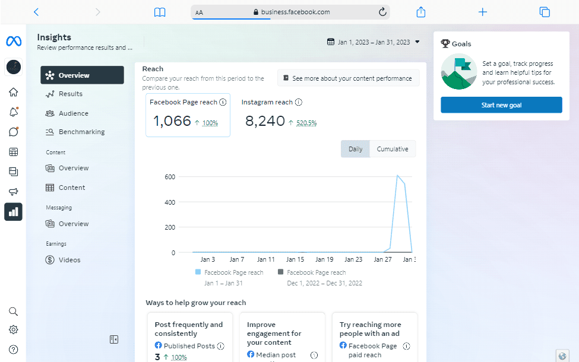Click the calendar icon by the date range

point(331,42)
